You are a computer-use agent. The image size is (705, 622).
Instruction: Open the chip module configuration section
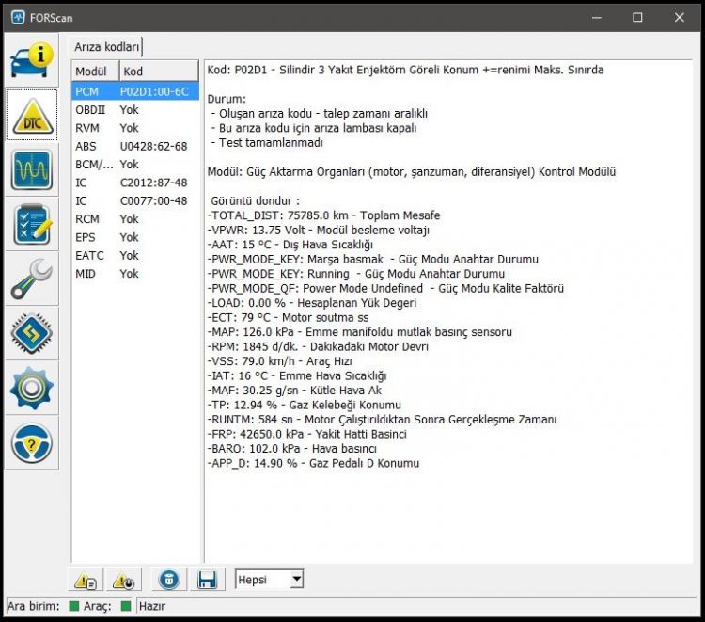click(x=31, y=333)
